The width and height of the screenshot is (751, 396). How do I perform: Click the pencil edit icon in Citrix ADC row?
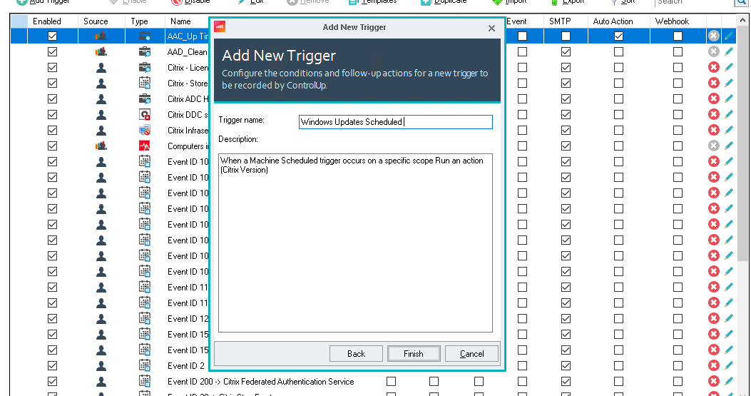(728, 99)
